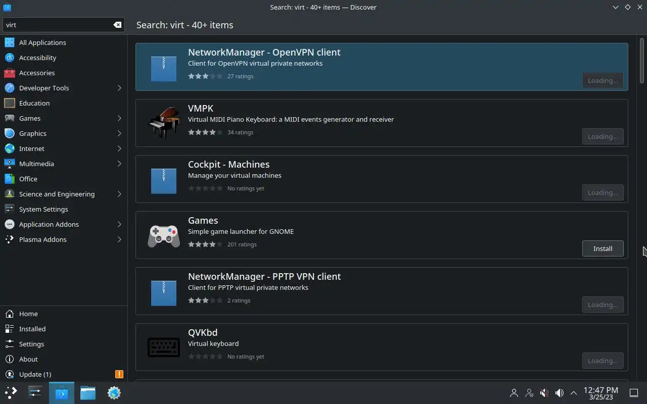The image size is (647, 404).
Task: Select the Games sidebar category
Action: [64, 118]
